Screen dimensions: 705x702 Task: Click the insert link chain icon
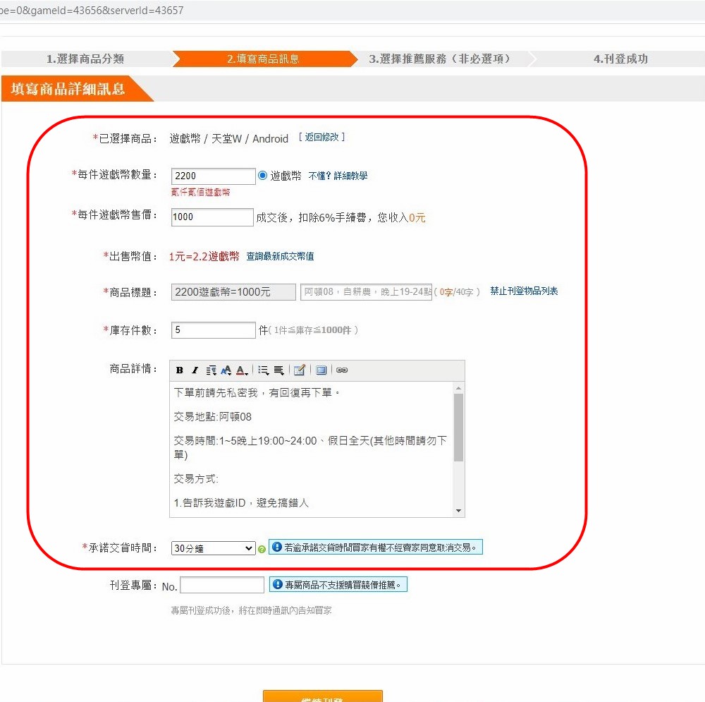click(342, 370)
